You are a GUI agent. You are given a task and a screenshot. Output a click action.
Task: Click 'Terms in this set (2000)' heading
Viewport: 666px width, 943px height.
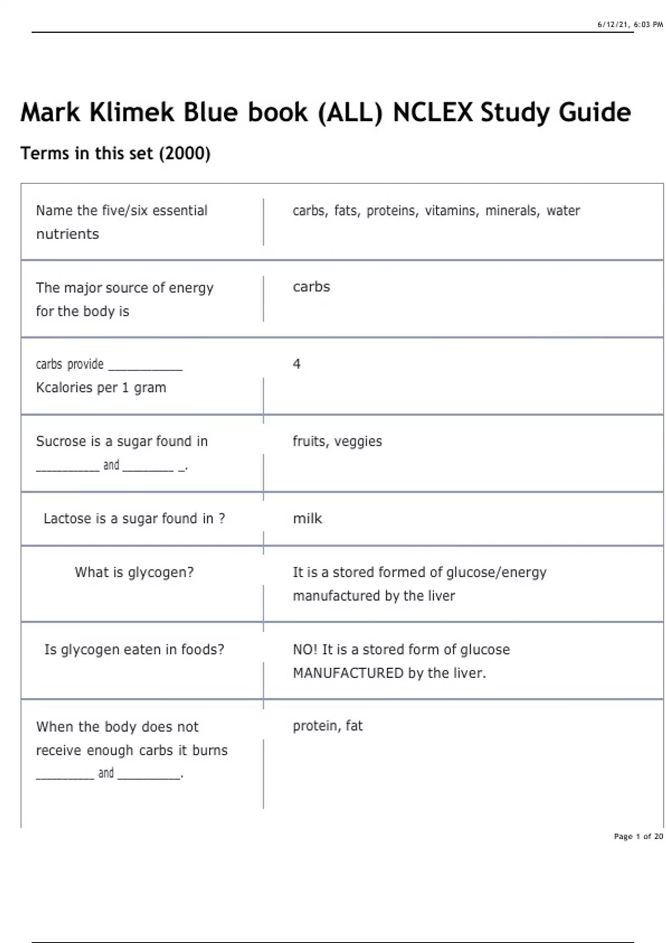115,153
